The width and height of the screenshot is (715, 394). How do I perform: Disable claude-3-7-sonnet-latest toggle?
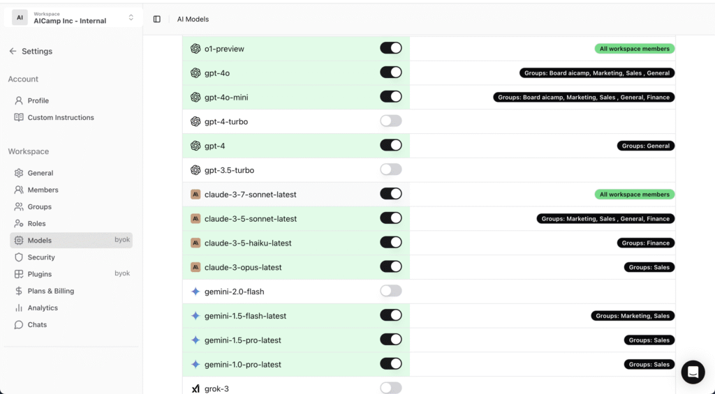point(391,194)
